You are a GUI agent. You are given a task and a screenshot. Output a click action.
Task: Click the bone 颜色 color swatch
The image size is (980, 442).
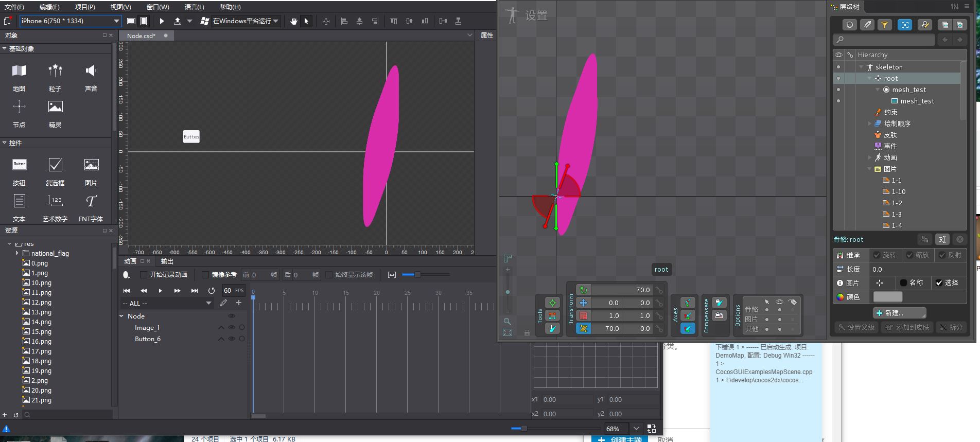tap(888, 297)
